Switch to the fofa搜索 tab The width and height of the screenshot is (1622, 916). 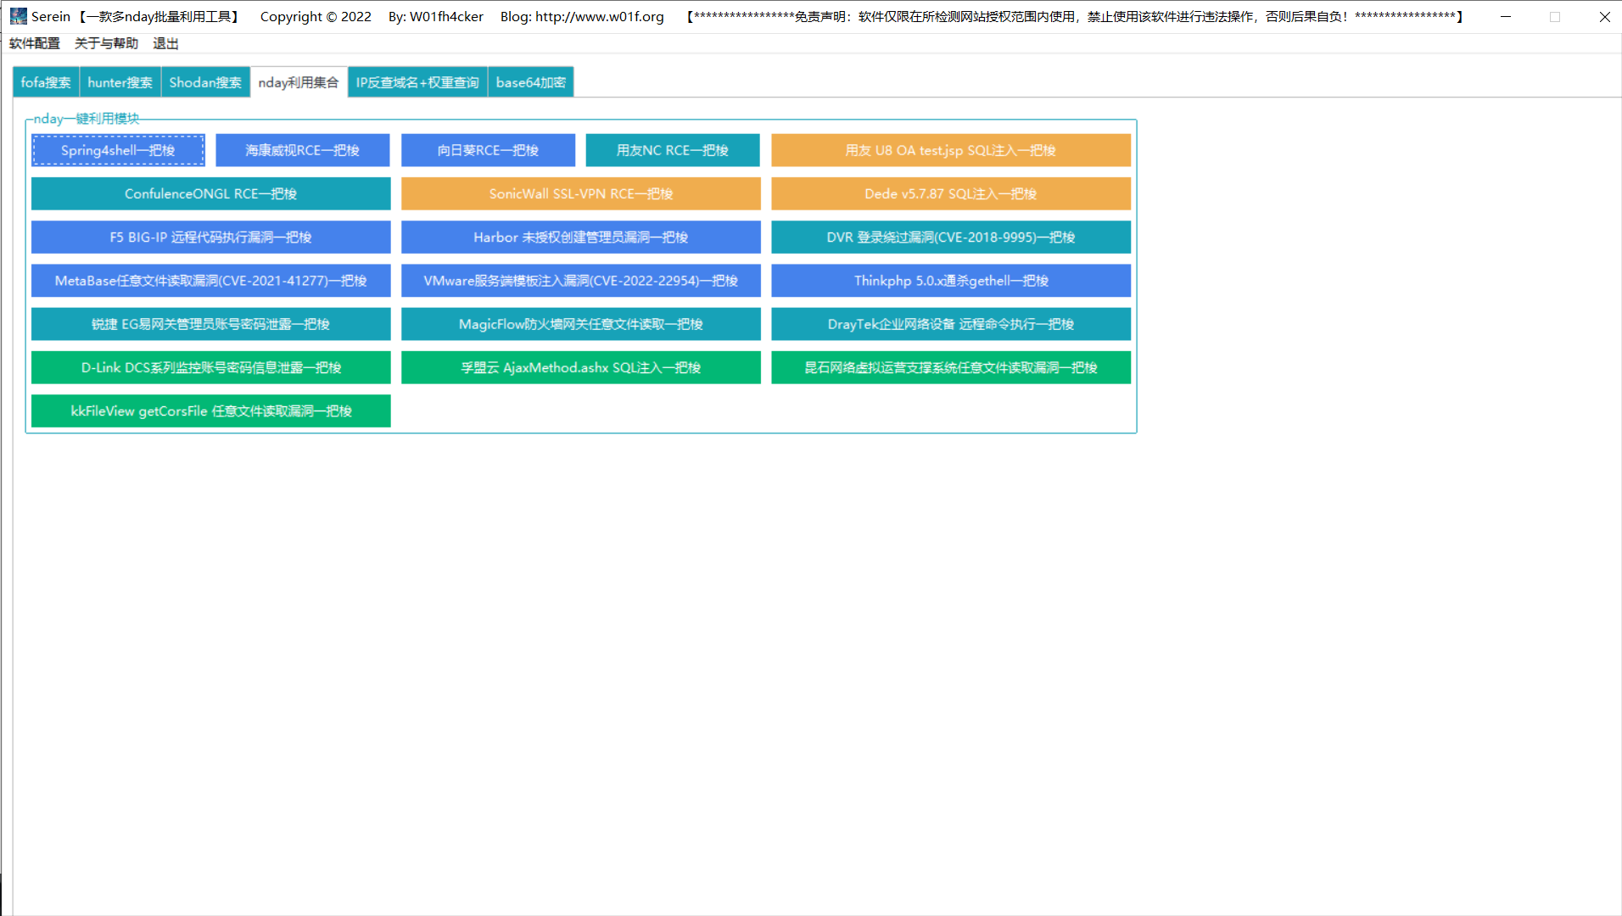point(46,82)
